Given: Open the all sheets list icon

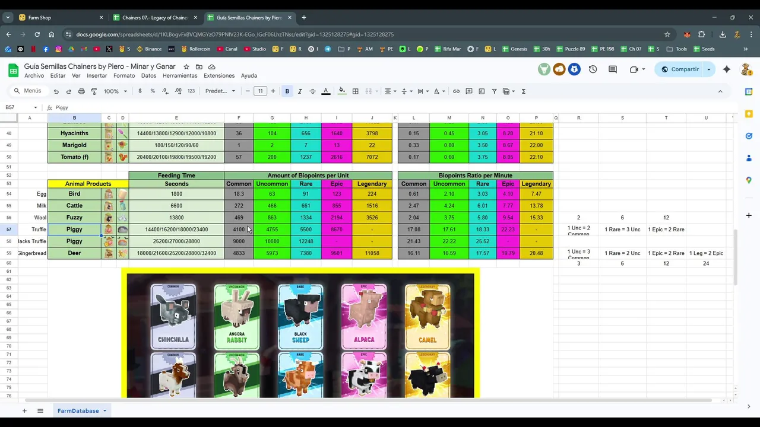Looking at the screenshot, I should click(x=40, y=410).
